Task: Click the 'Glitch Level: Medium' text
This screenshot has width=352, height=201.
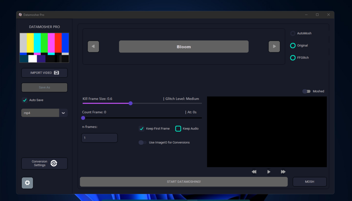Action: coord(182,99)
